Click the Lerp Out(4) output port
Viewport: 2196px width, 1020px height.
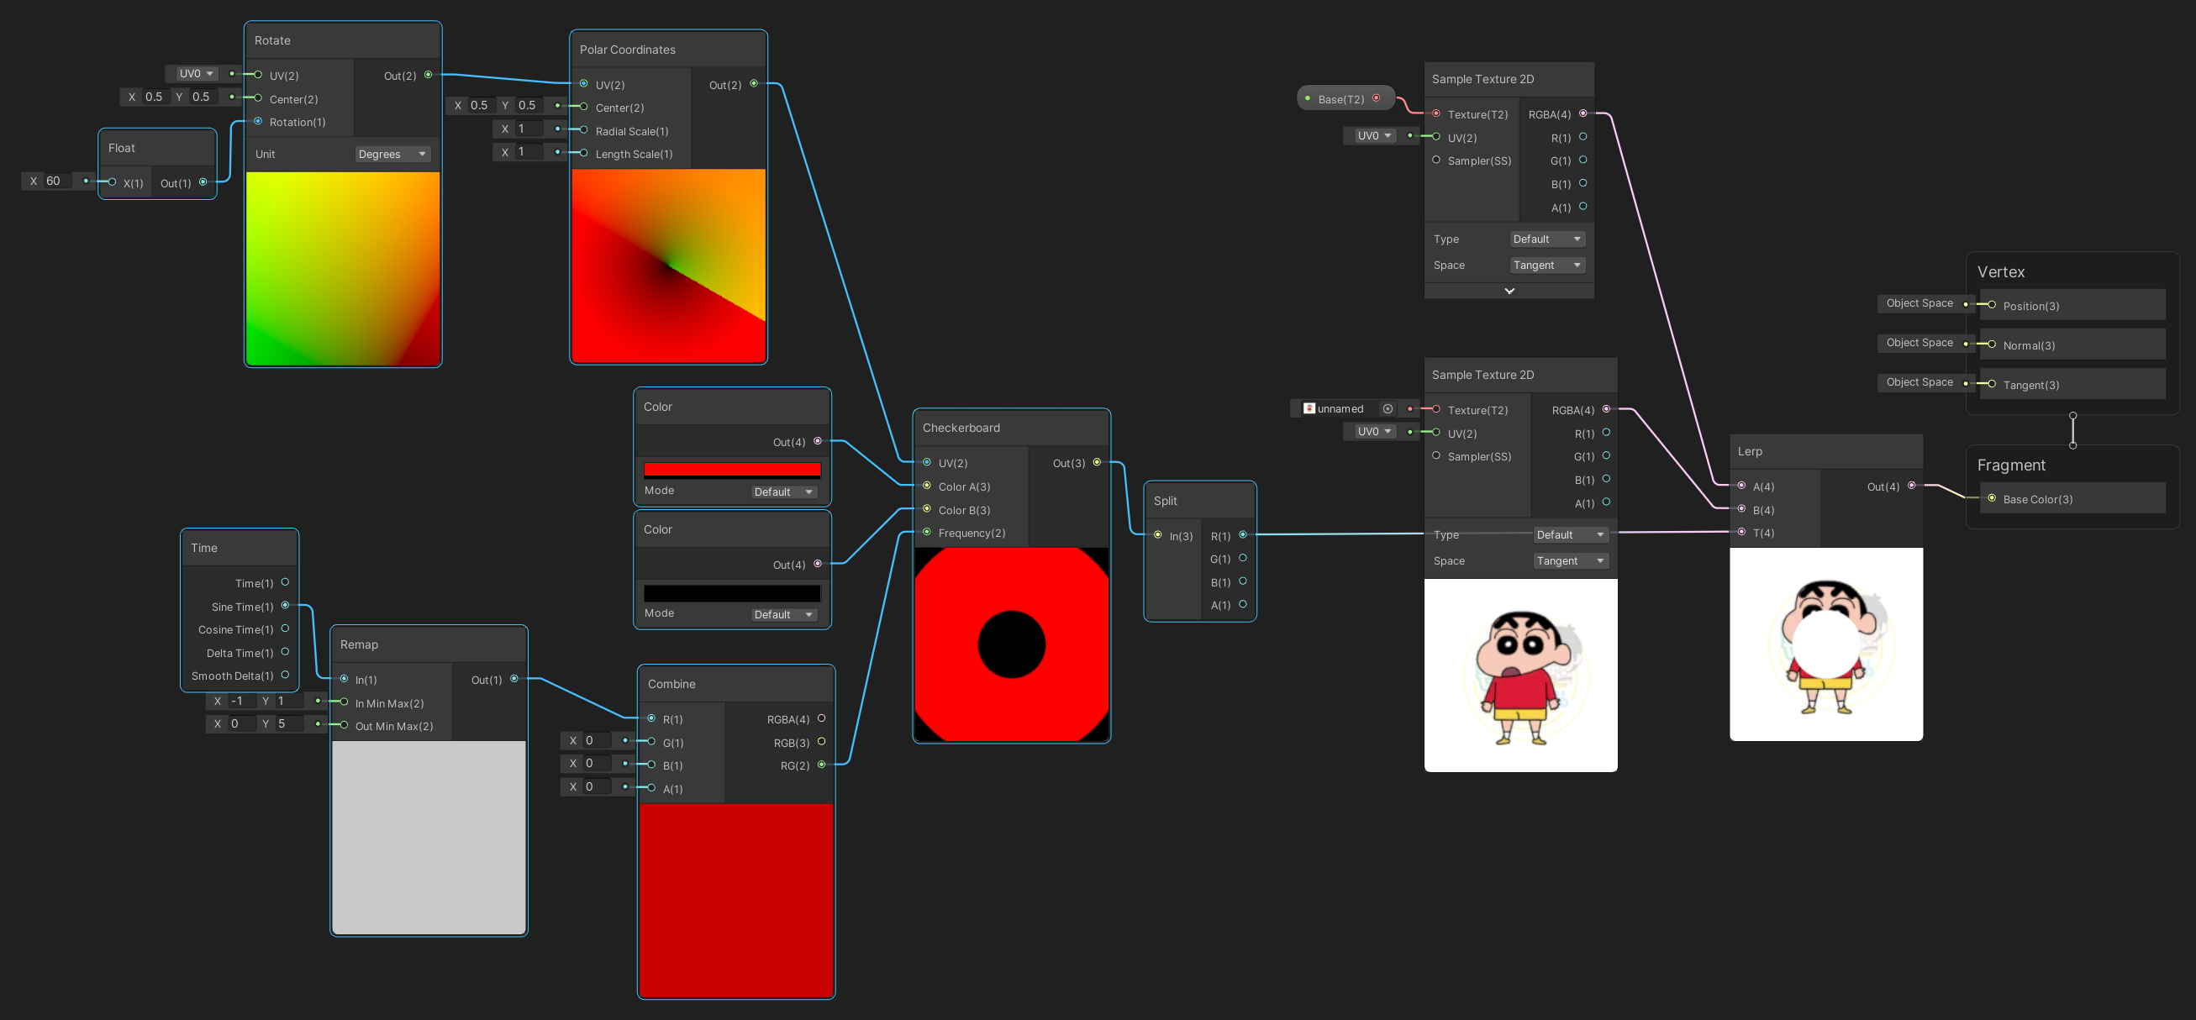coord(1912,486)
